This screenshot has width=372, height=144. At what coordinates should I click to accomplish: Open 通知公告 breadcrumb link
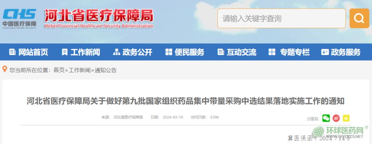[x=106, y=70]
